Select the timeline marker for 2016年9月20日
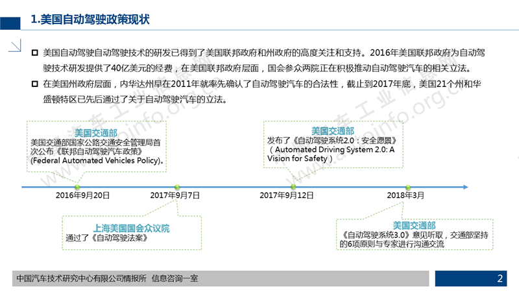This screenshot has width=519, height=292. (77, 187)
